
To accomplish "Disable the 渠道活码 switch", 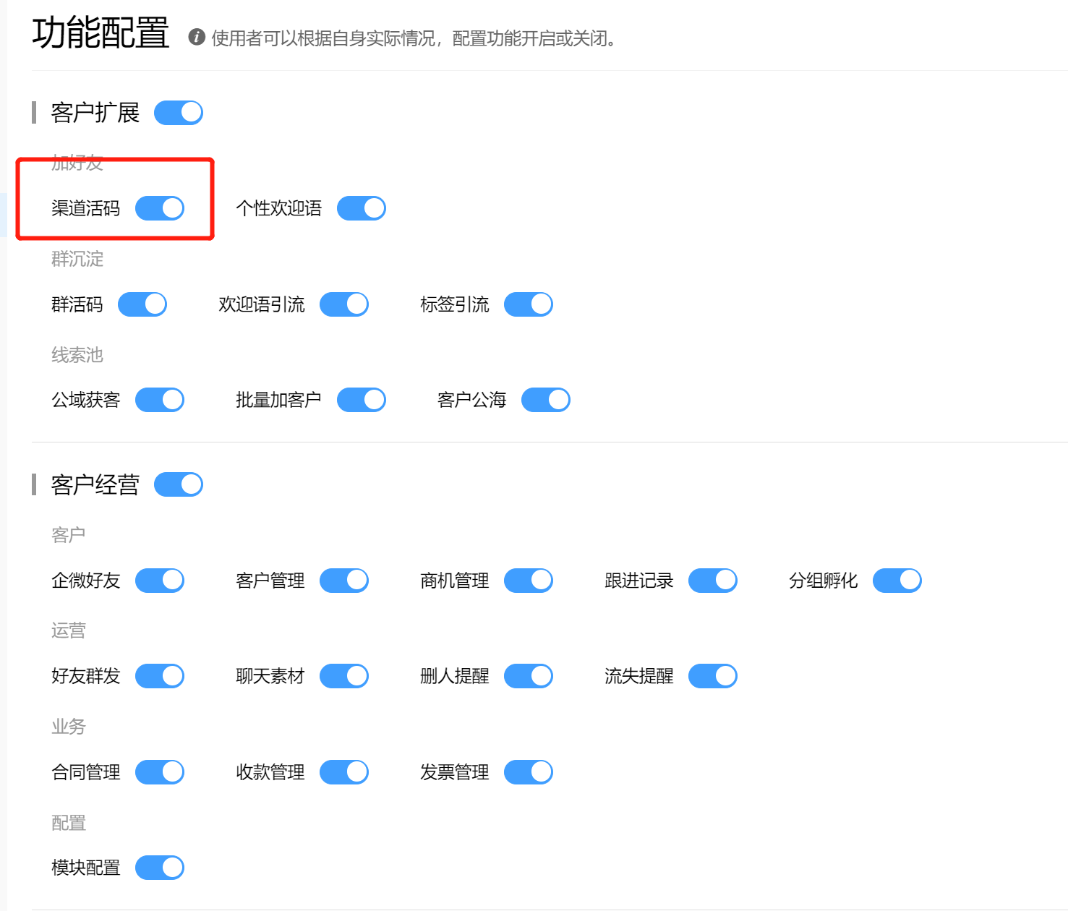I will tap(160, 208).
